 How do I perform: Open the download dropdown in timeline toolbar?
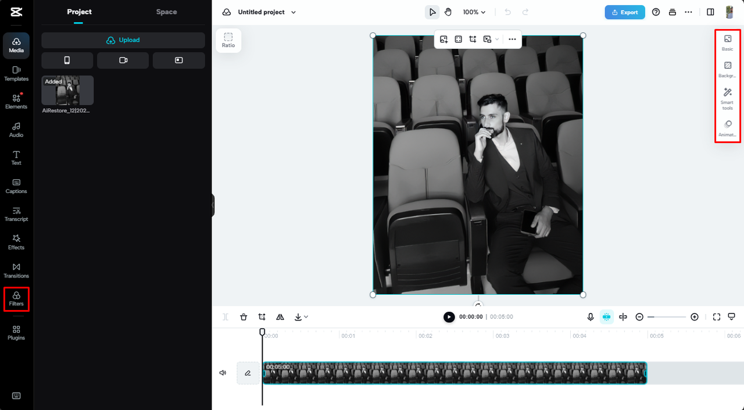click(301, 317)
